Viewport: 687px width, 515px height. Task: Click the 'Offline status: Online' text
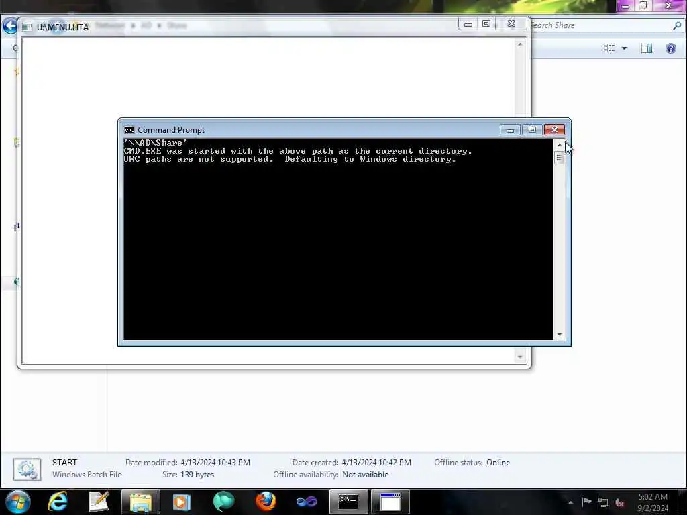coord(472,463)
